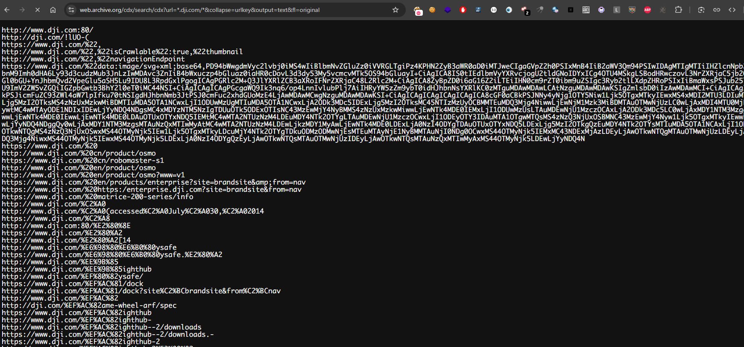Screen dimensions: 744x347
Task: Click the URL containing accessed%C2%A0July
Action: (133, 211)
